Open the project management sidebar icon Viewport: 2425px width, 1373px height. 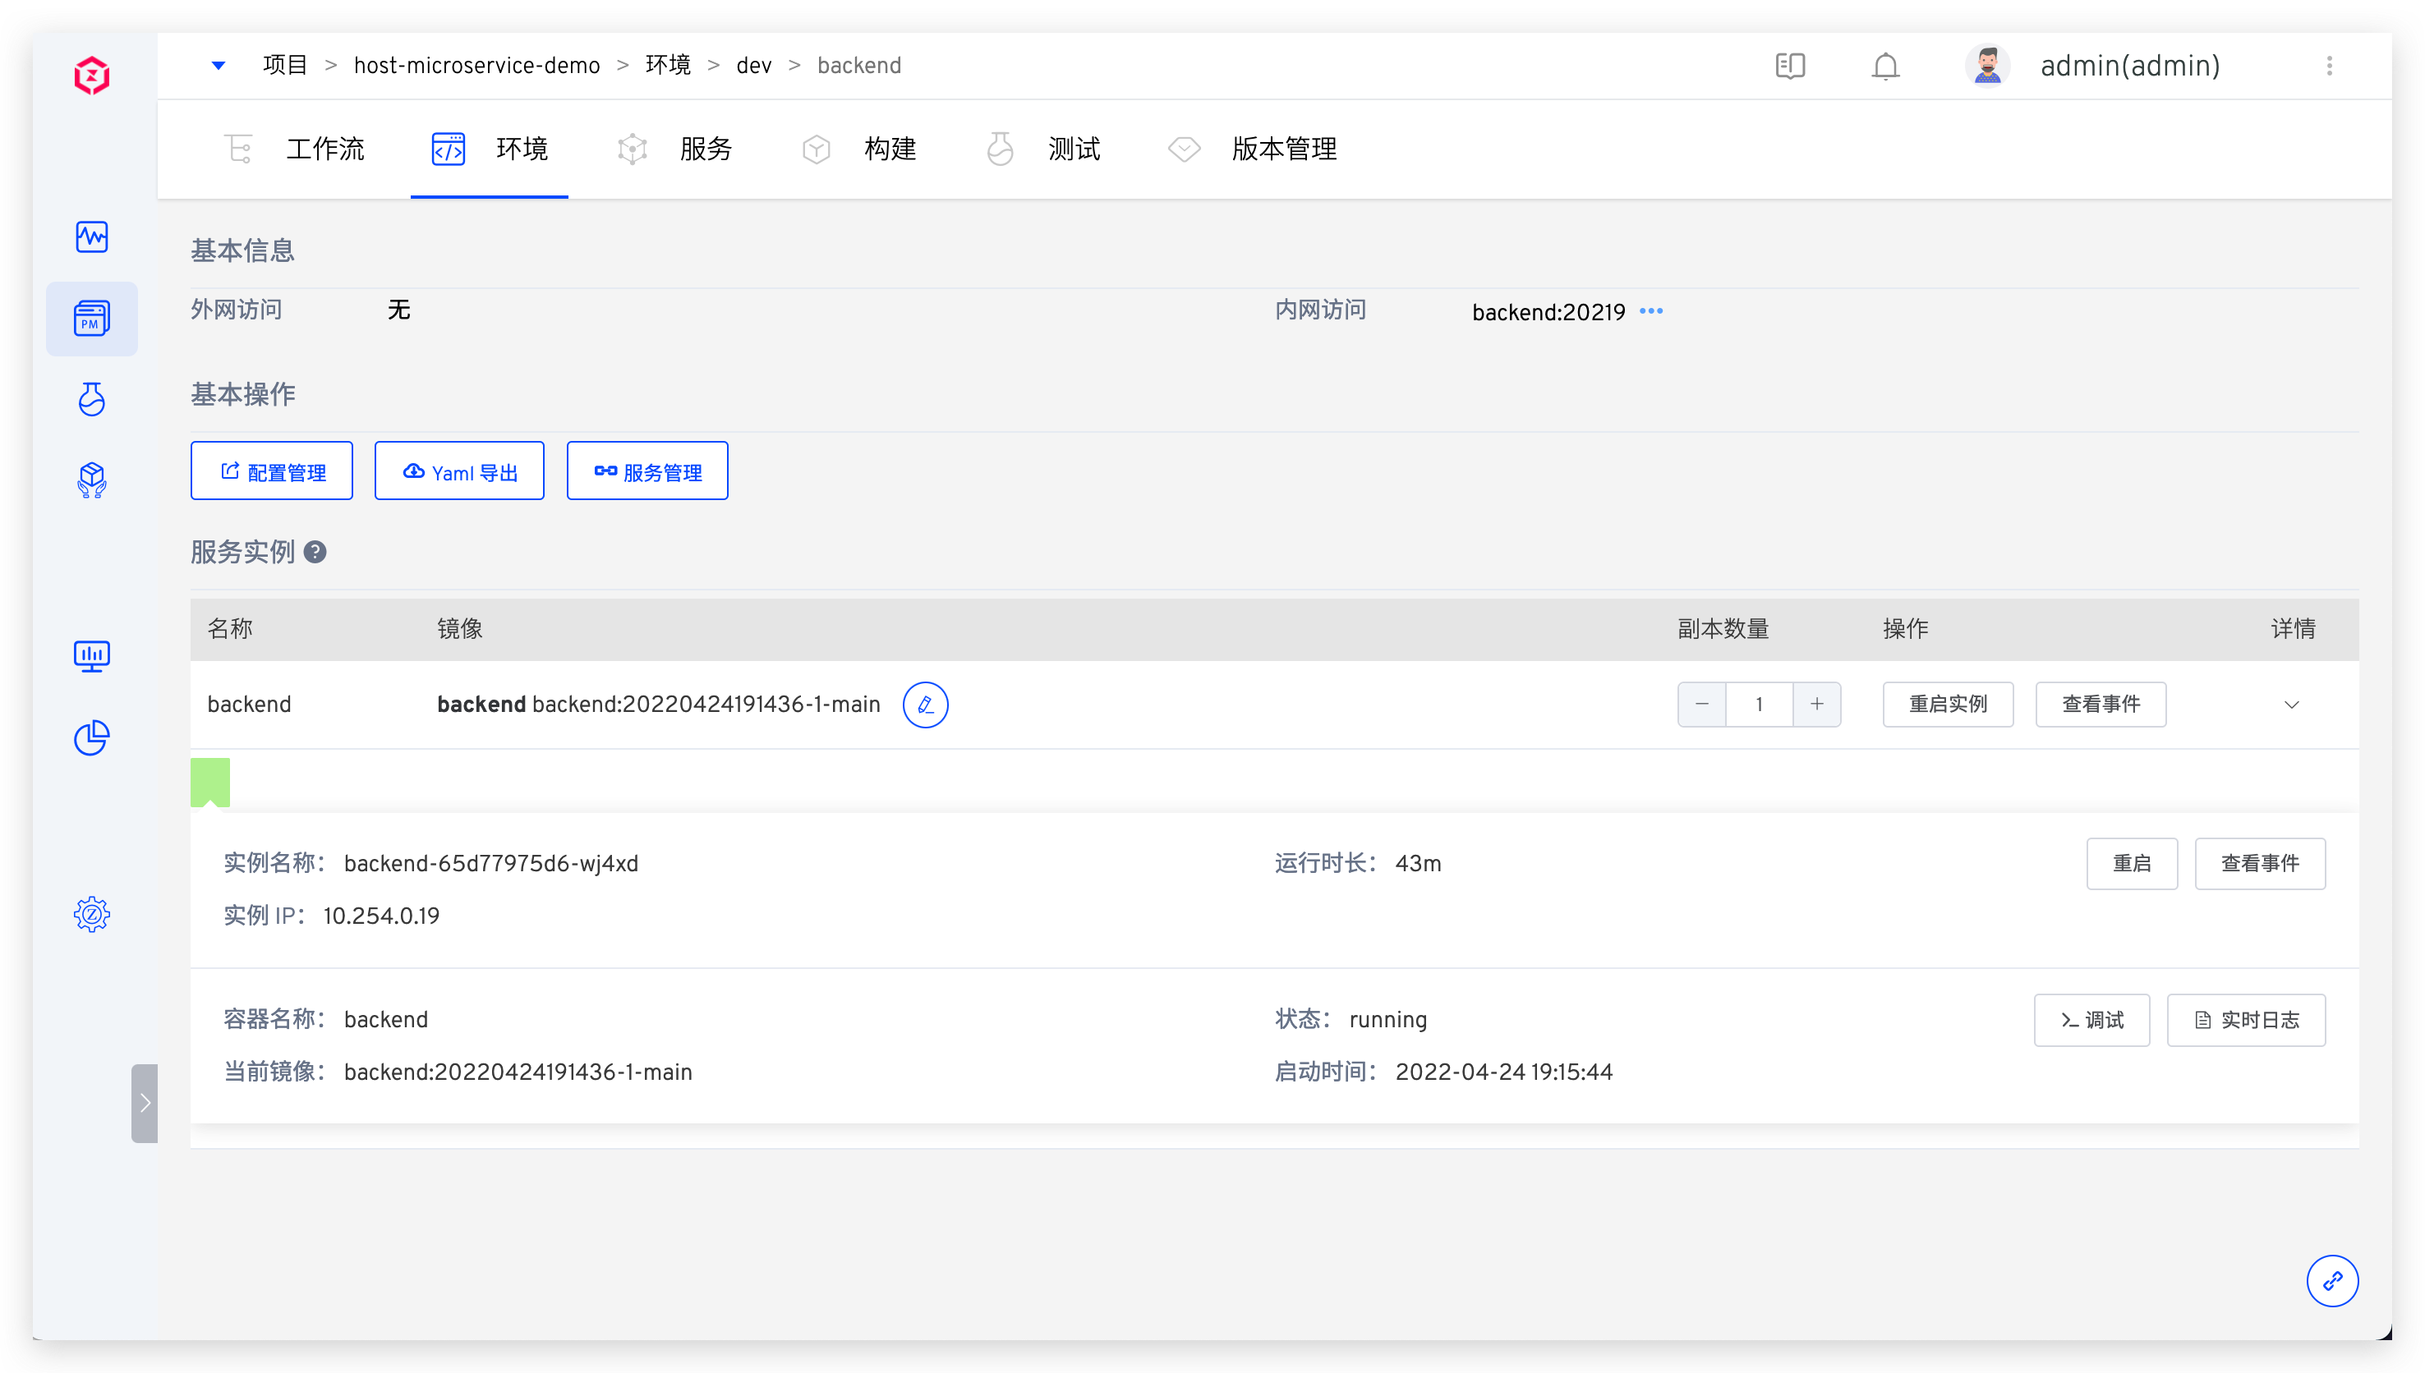[x=91, y=319]
